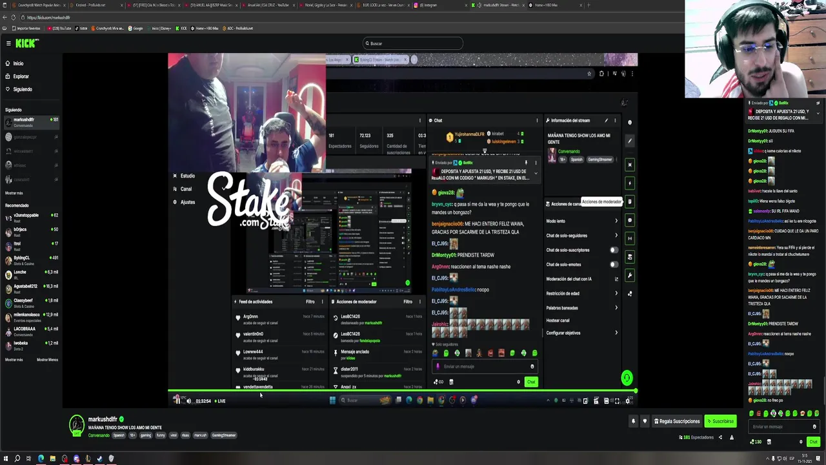Select Ajustes in dashboard menu
This screenshot has width=826, height=465.
coord(184,202)
